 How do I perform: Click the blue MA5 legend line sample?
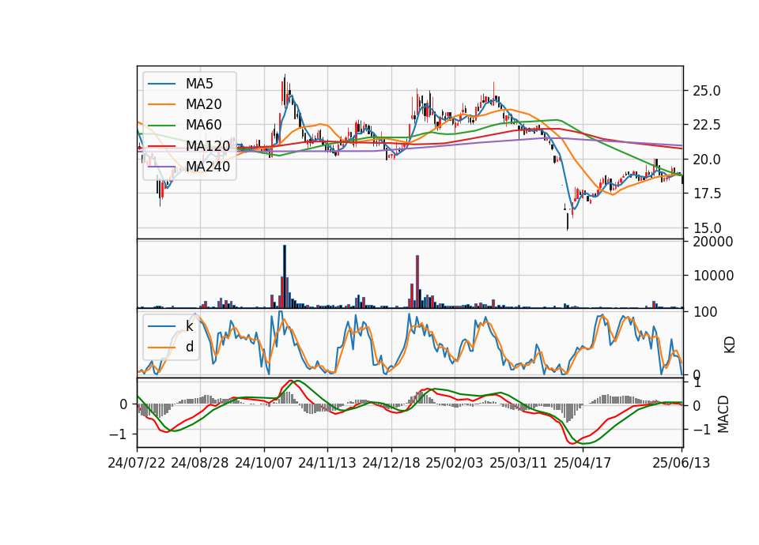click(x=161, y=84)
